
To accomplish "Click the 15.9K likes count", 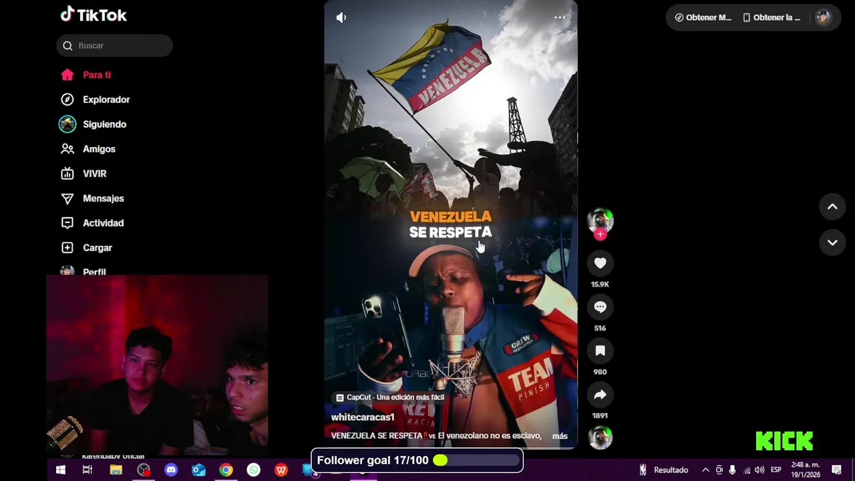I will [600, 285].
